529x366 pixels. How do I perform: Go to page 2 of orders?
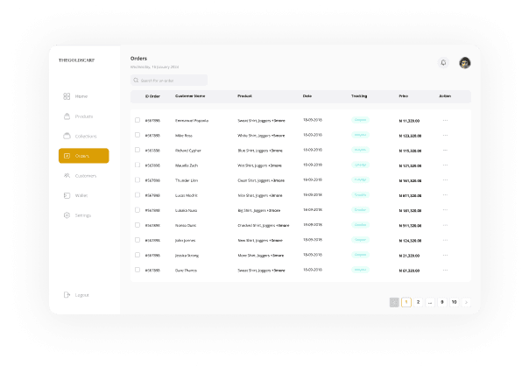click(418, 302)
